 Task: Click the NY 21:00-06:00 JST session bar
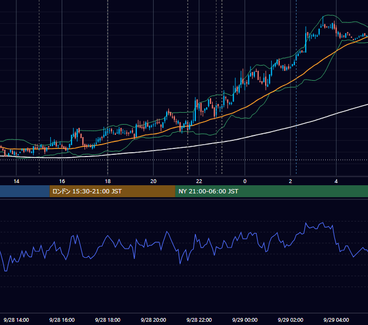point(272,191)
